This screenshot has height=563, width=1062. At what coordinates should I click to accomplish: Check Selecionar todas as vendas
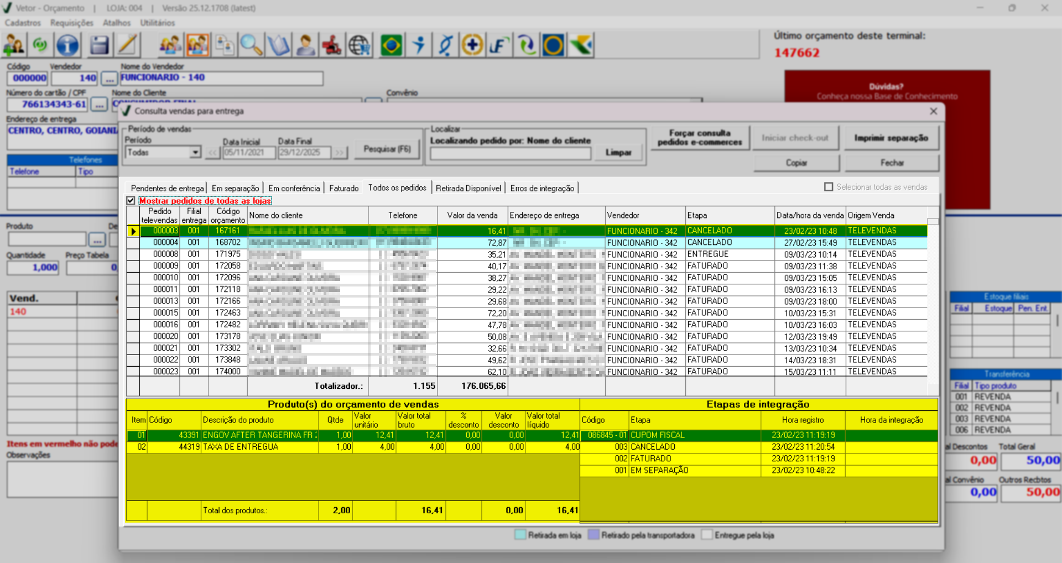[x=829, y=187]
